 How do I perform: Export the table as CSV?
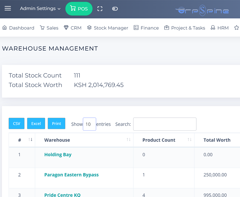click(17, 124)
